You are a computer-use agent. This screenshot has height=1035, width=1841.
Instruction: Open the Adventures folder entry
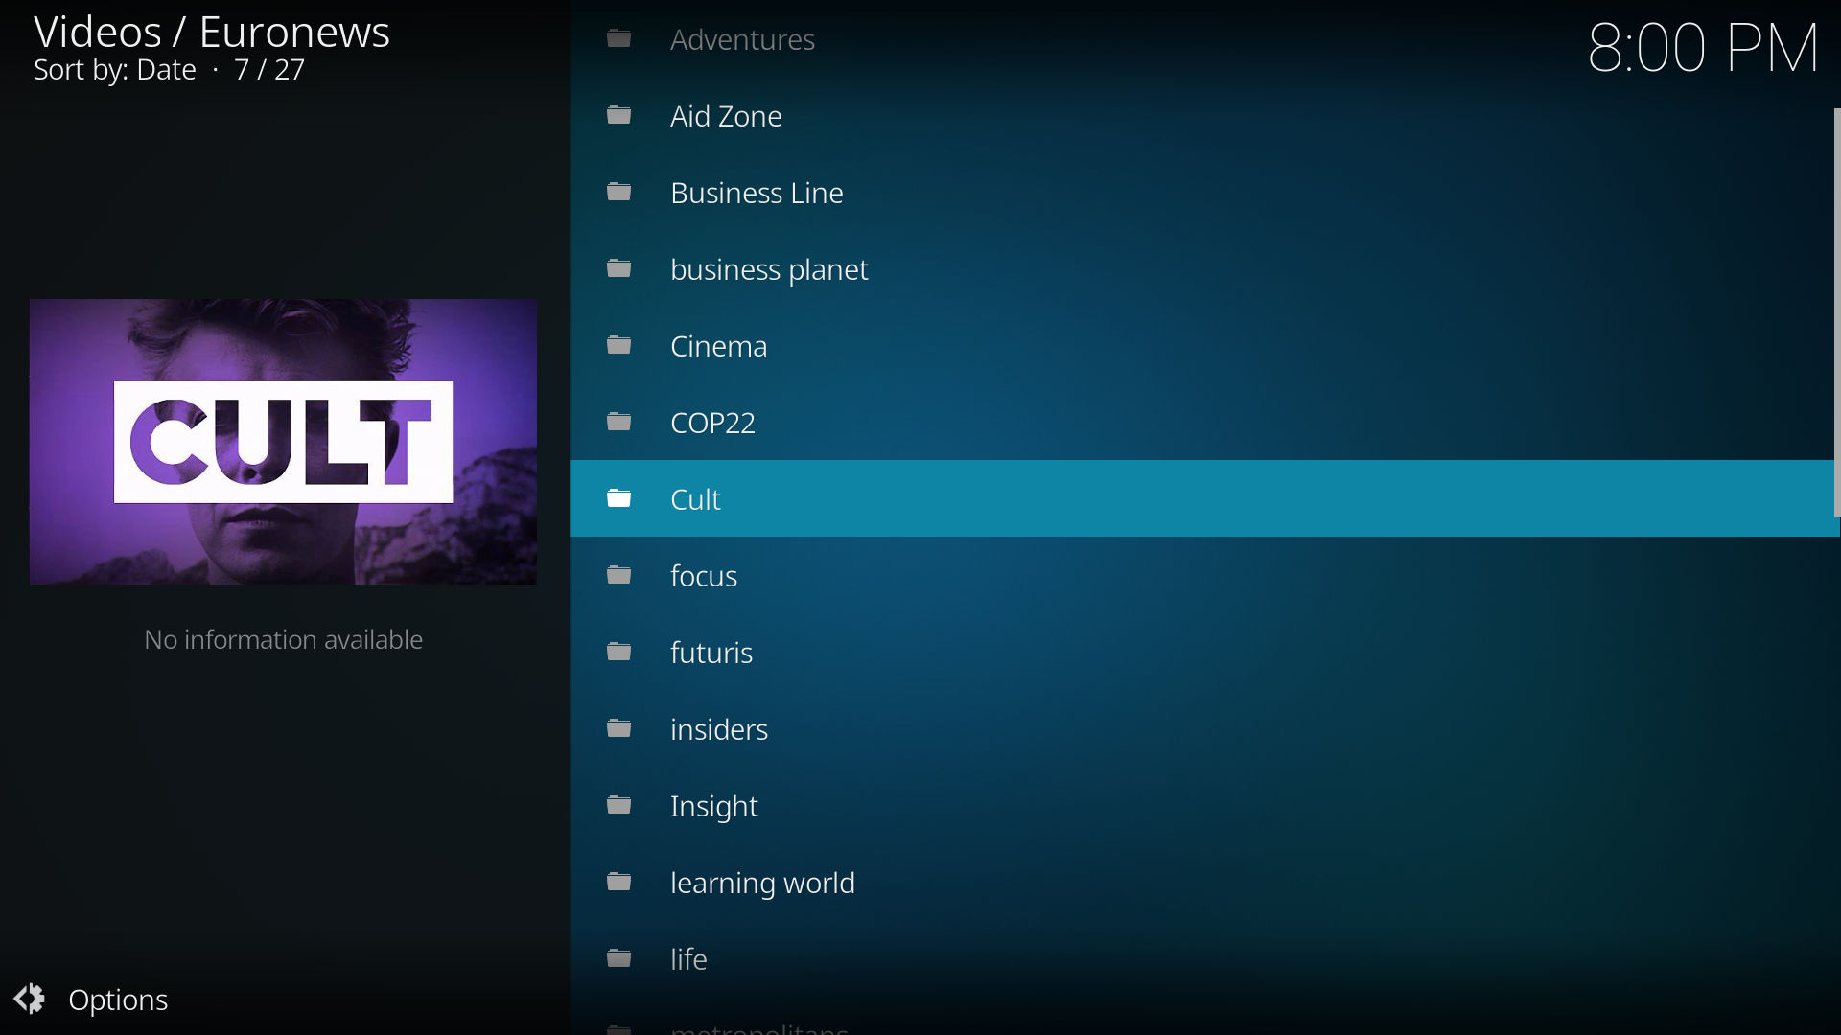pyautogui.click(x=742, y=40)
